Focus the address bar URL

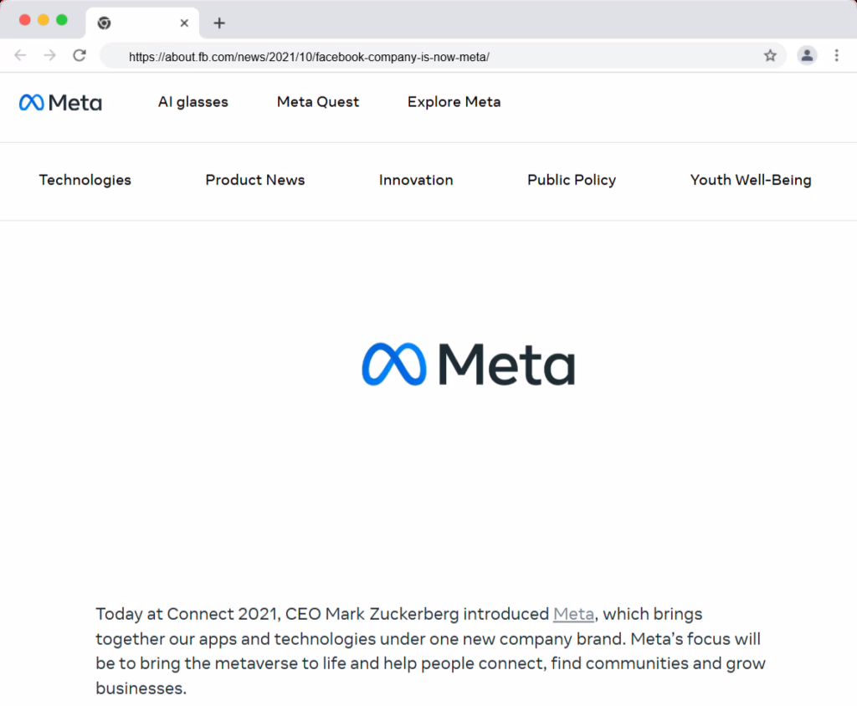pyautogui.click(x=309, y=57)
